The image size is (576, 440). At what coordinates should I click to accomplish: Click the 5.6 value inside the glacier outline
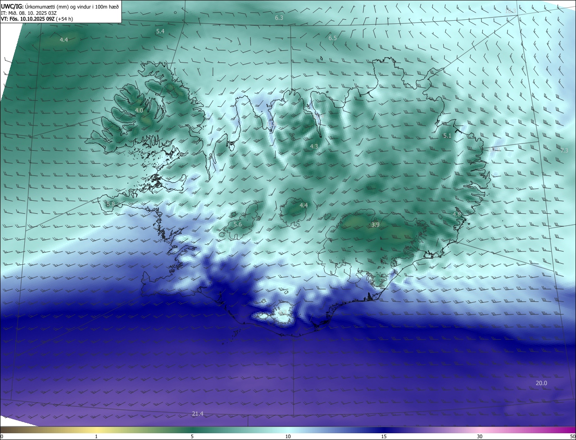pyautogui.click(x=238, y=224)
